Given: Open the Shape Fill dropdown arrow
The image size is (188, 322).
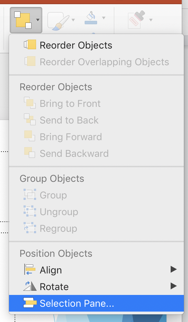Looking at the screenshot, I should pos(104,18).
